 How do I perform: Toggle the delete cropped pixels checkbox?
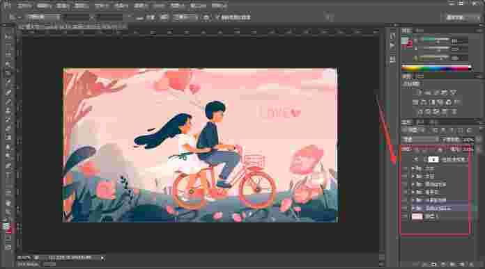point(217,17)
